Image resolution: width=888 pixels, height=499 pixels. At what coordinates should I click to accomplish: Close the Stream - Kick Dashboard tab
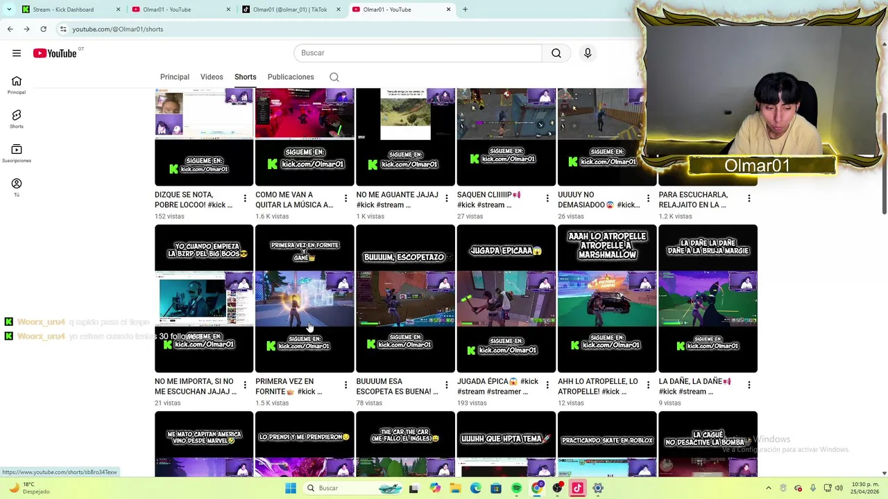[118, 10]
